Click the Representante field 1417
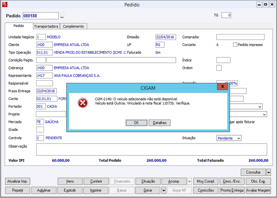277x198 pixels. pos(45,75)
